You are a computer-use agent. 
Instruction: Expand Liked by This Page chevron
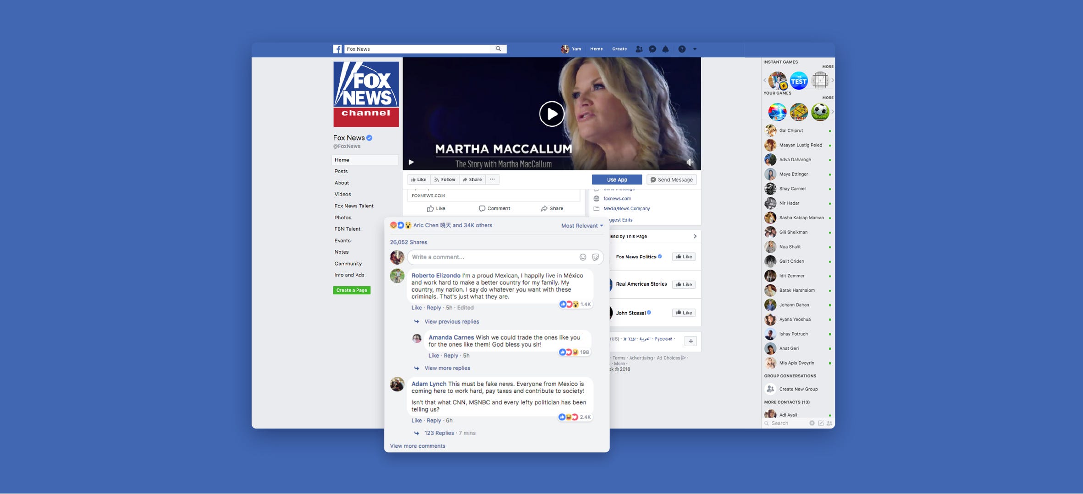[x=695, y=237]
